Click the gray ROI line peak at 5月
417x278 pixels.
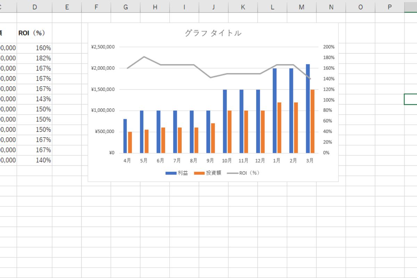pos(144,57)
